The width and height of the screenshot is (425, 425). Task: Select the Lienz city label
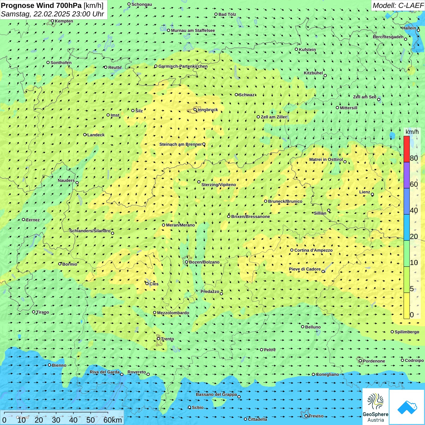point(365,192)
